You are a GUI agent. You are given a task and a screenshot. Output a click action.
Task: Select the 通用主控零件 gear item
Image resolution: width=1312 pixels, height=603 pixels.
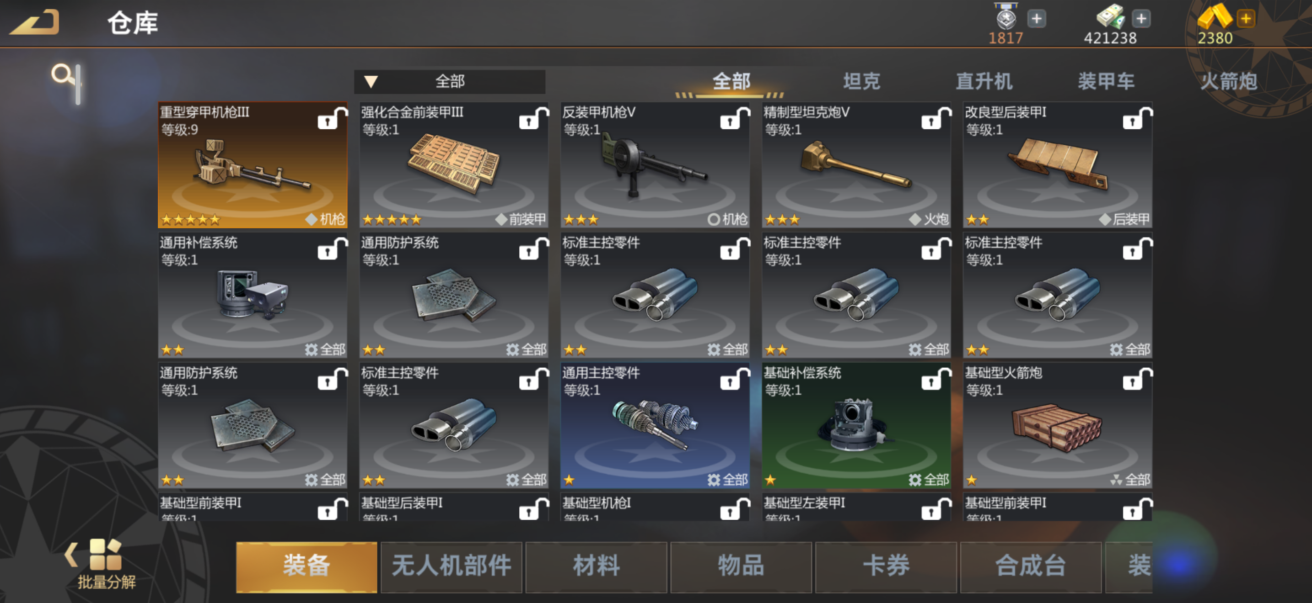coord(655,425)
